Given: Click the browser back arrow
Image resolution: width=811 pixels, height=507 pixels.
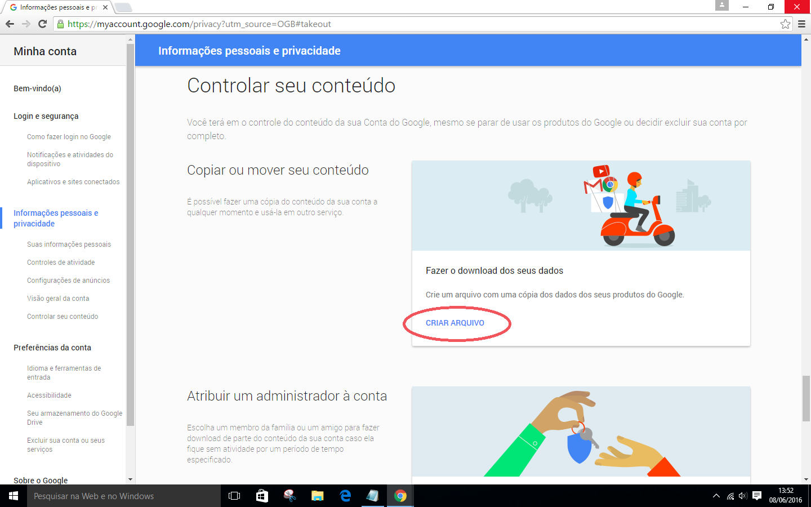Looking at the screenshot, I should [x=10, y=24].
